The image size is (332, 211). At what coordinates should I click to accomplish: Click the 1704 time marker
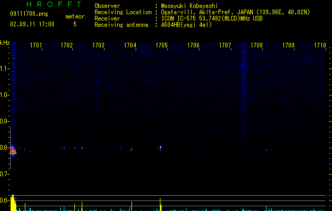tap(130, 45)
